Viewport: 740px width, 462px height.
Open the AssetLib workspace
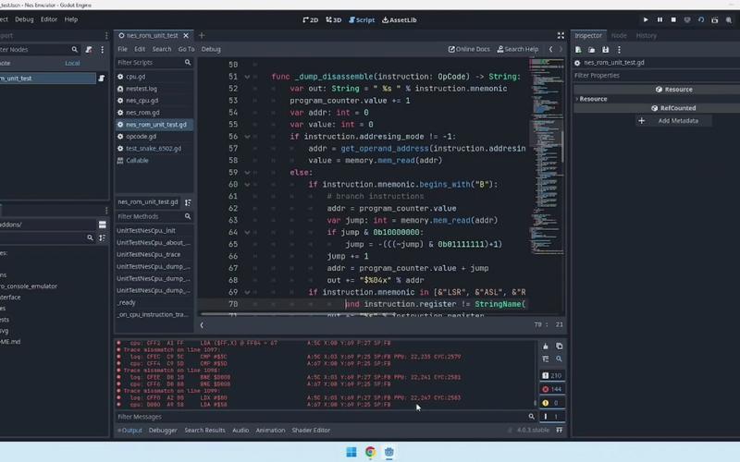pyautogui.click(x=400, y=19)
